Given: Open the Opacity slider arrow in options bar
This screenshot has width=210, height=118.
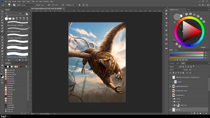Looking at the screenshot, I should [46, 5].
